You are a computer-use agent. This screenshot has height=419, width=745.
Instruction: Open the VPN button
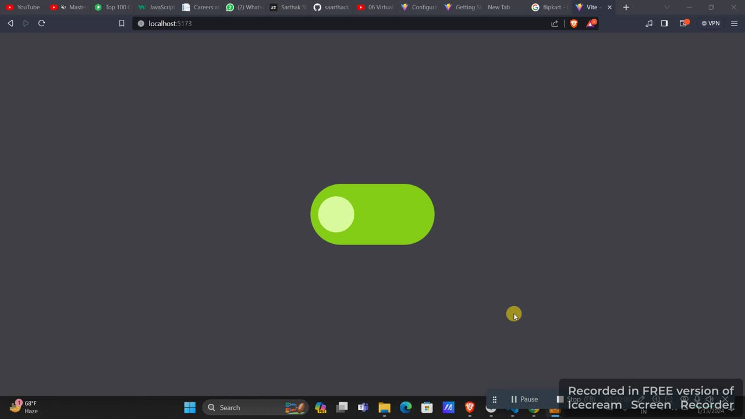[711, 23]
